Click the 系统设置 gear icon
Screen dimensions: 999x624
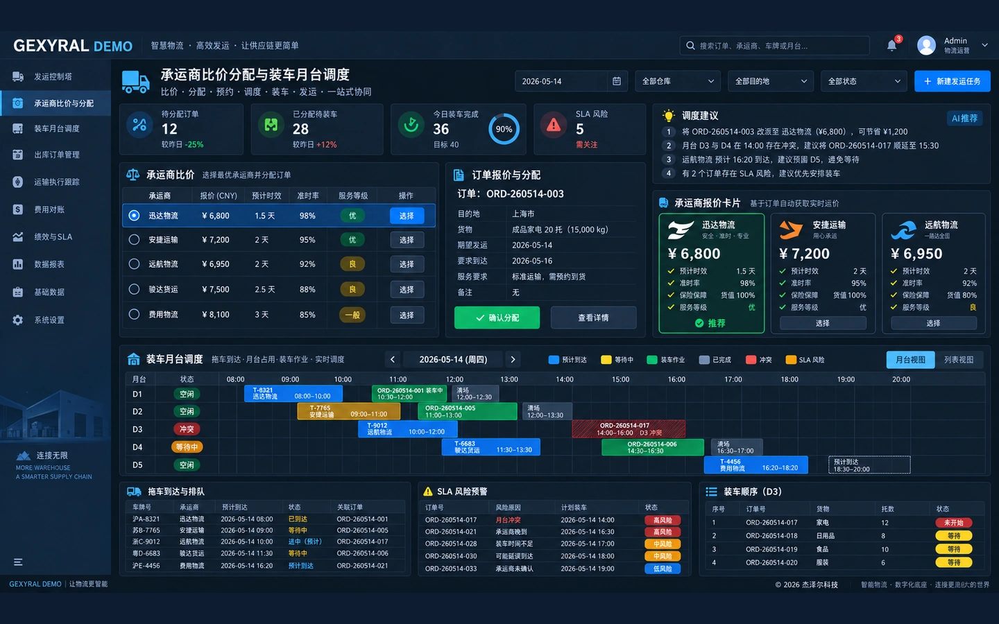tap(18, 320)
